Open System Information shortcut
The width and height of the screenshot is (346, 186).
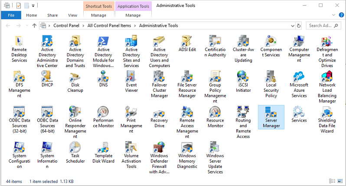click(x=47, y=155)
